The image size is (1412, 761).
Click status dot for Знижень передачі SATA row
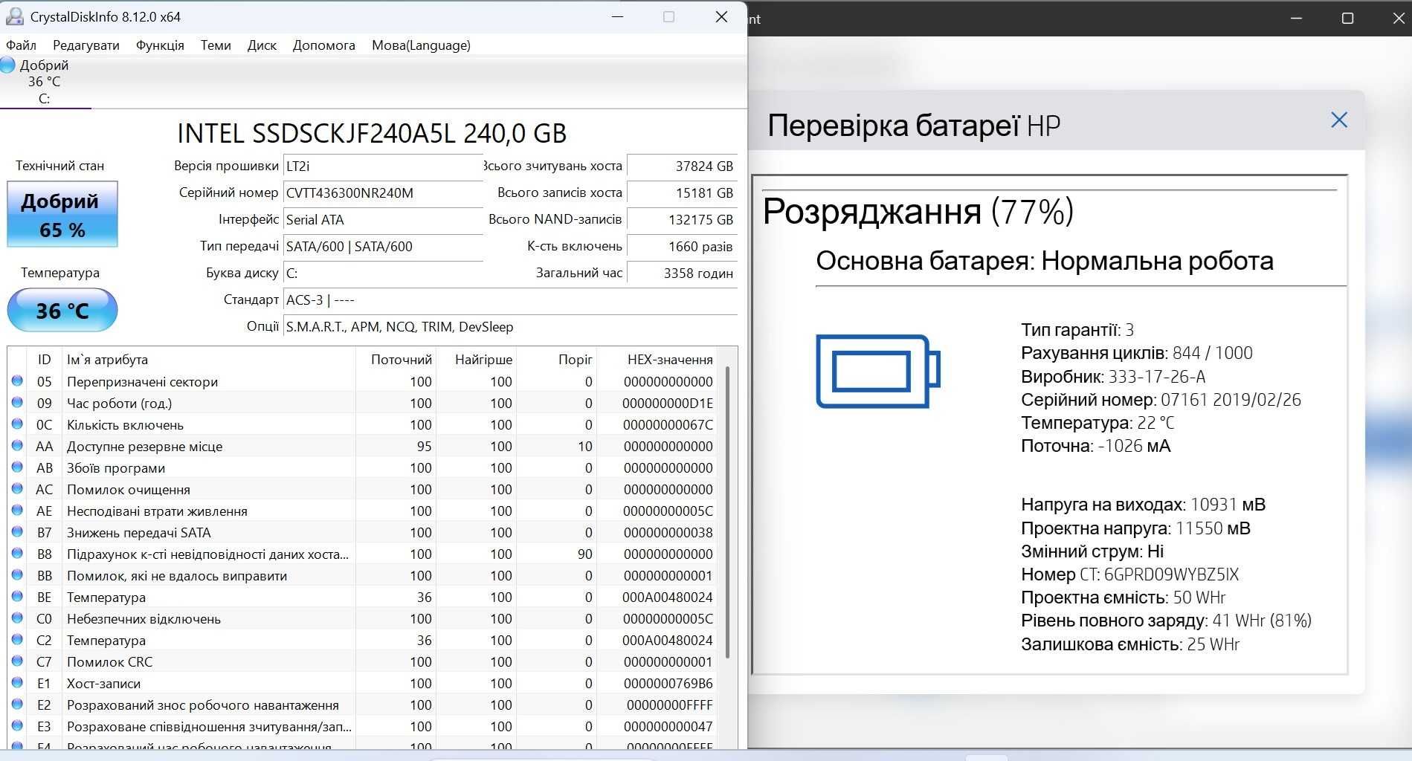pos(17,532)
